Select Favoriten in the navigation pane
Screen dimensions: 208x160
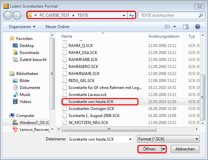pyautogui.click(x=24, y=39)
